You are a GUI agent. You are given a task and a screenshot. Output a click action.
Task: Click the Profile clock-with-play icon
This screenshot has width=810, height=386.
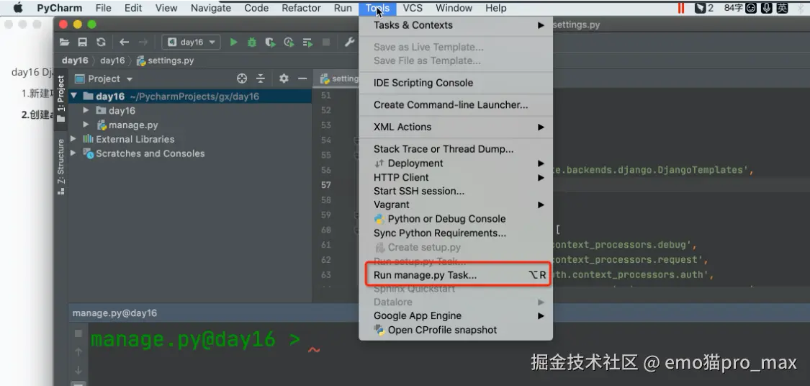pos(289,42)
